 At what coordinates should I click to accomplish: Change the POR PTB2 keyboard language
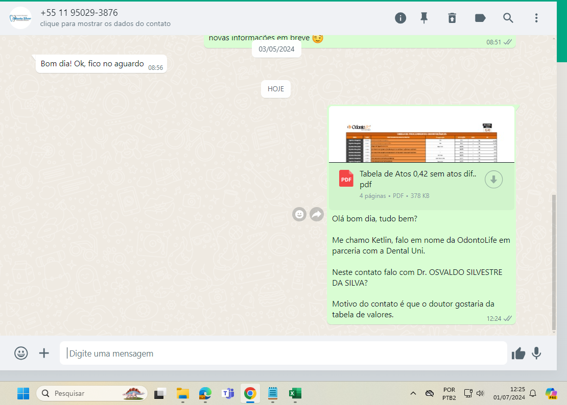pos(449,393)
